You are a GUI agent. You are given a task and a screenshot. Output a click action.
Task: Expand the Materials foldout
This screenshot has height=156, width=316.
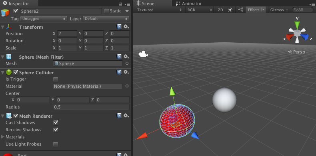pyautogui.click(x=3, y=137)
